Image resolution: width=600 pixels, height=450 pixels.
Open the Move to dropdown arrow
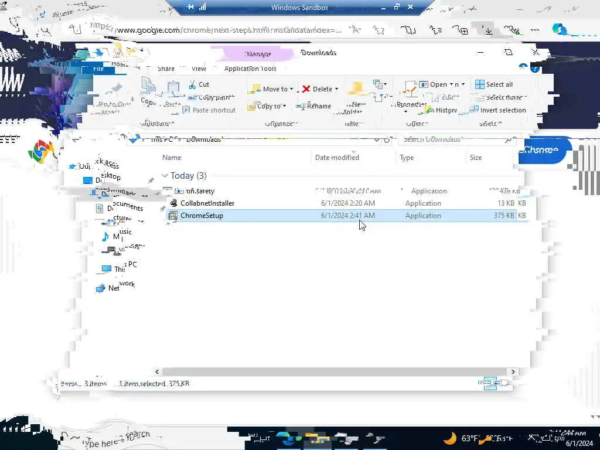pyautogui.click(x=291, y=89)
